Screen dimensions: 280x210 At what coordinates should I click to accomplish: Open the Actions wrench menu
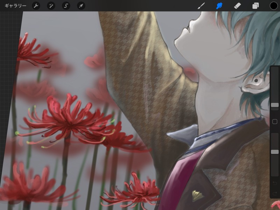(x=36, y=6)
